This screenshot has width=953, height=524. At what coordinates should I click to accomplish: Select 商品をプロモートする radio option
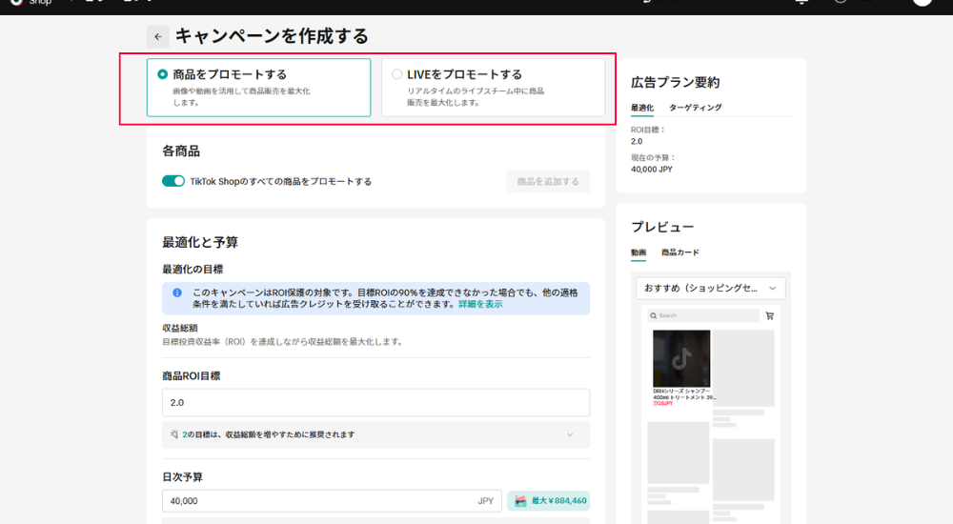coord(163,74)
